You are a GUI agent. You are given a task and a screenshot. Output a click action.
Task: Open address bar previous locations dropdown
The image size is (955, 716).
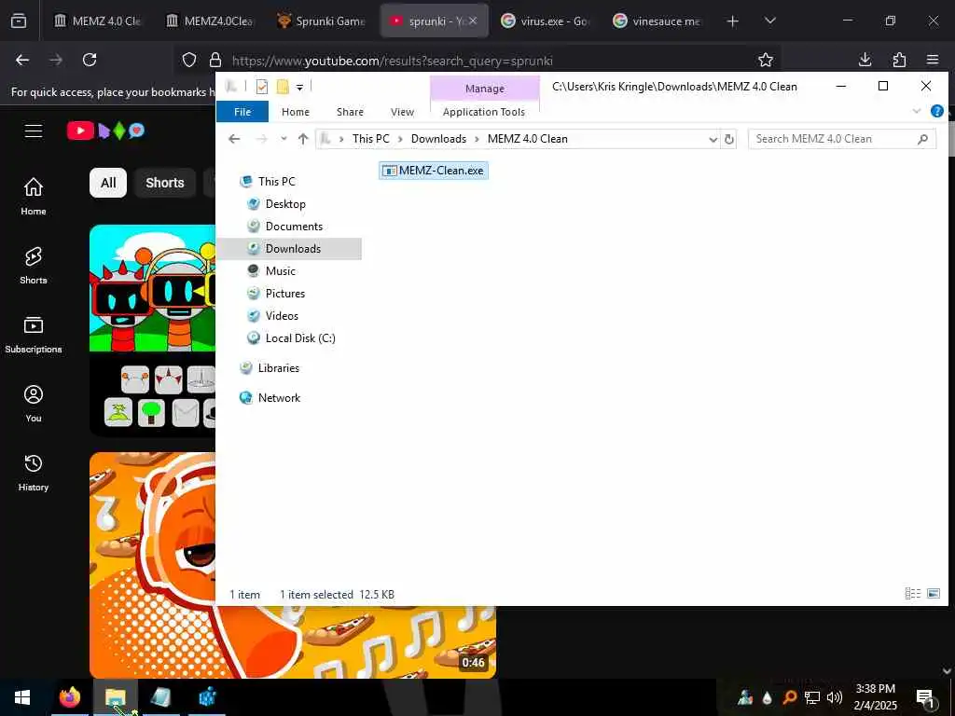(713, 140)
